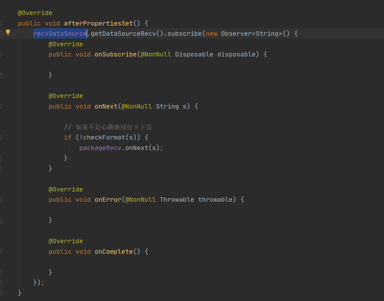Click the yellow lightbulb intention icon
The image size is (384, 301).
click(8, 32)
